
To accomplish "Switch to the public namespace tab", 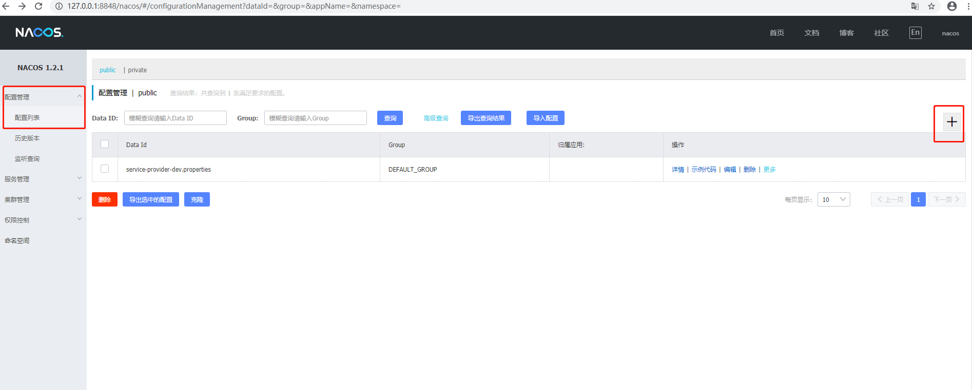I will 108,70.
